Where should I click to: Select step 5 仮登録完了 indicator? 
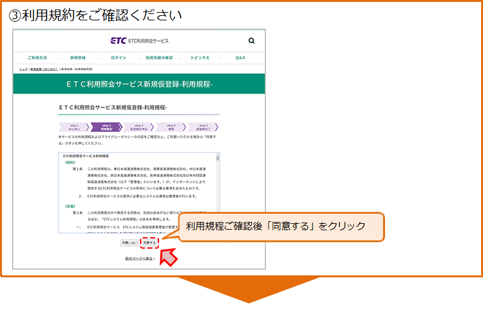[x=203, y=127]
